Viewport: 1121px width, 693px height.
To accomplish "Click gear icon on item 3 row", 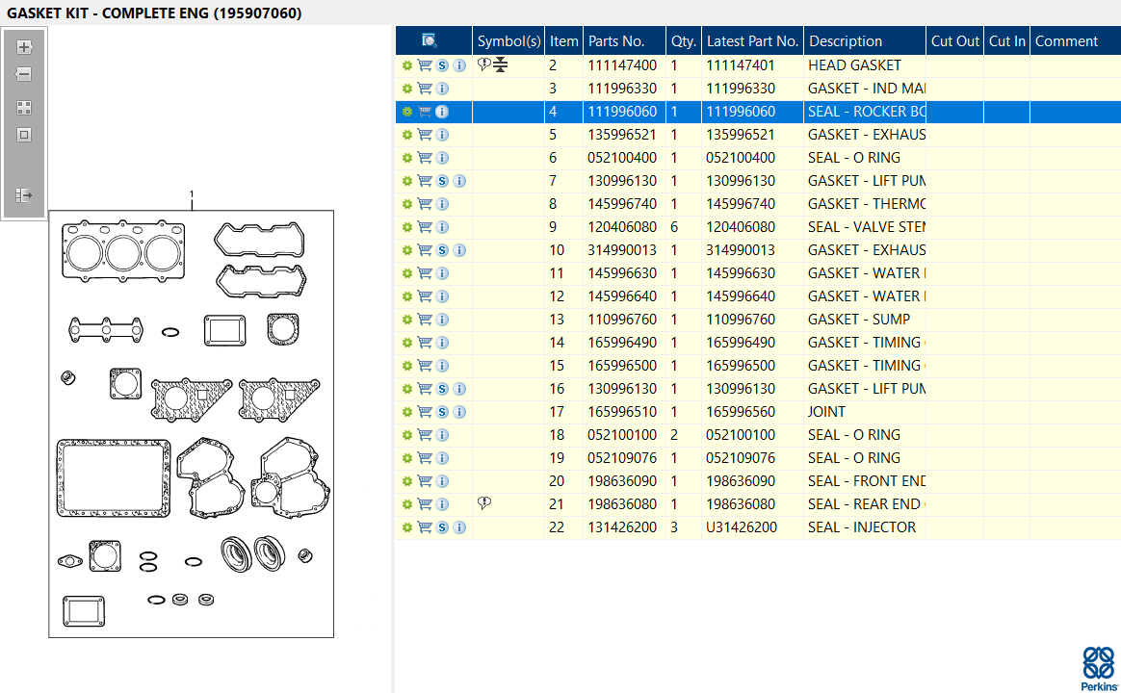I will (x=406, y=89).
